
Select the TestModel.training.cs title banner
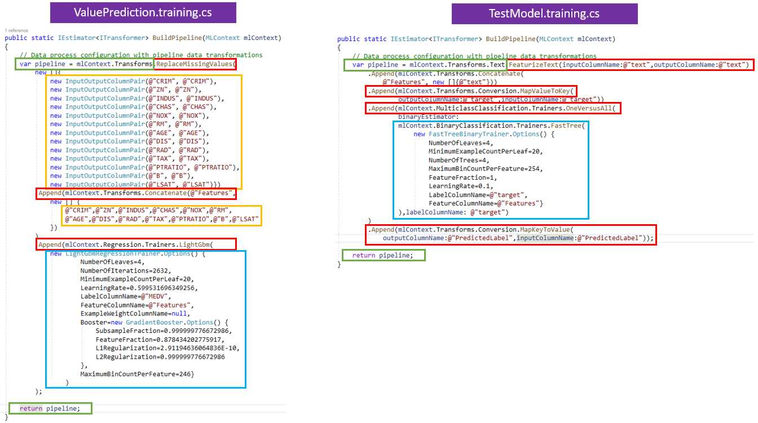544,14
